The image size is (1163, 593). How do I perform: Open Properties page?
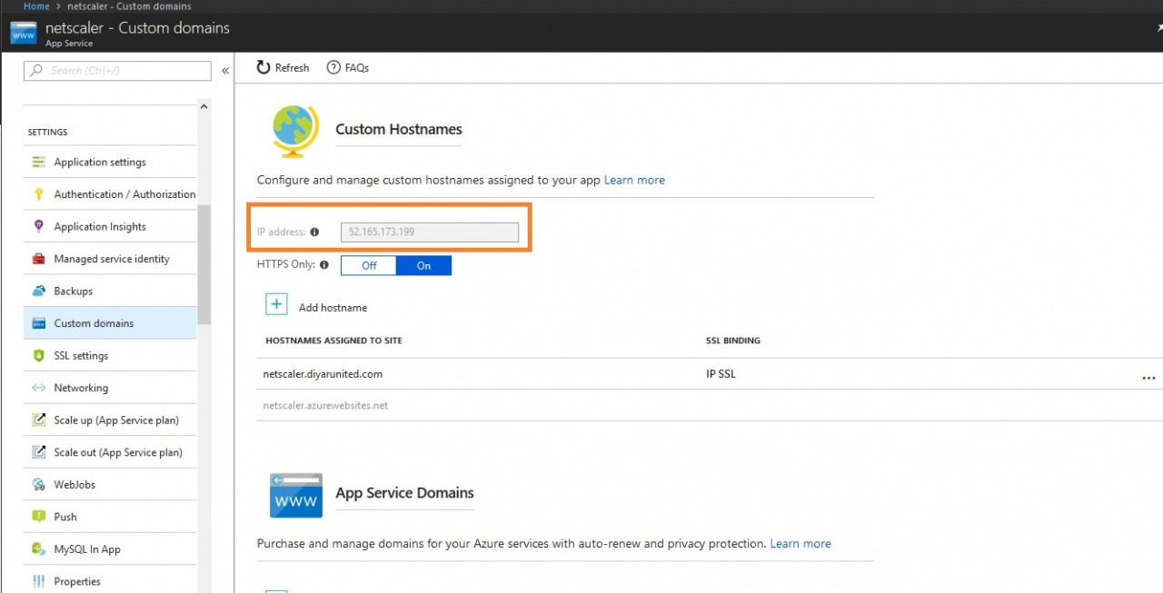[110, 581]
